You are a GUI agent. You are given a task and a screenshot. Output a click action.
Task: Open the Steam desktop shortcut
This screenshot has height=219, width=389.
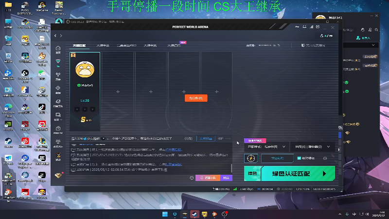coord(8,143)
